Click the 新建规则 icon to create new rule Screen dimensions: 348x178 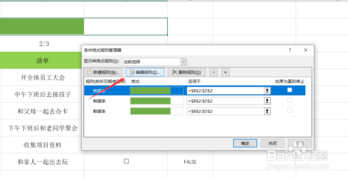click(90, 72)
